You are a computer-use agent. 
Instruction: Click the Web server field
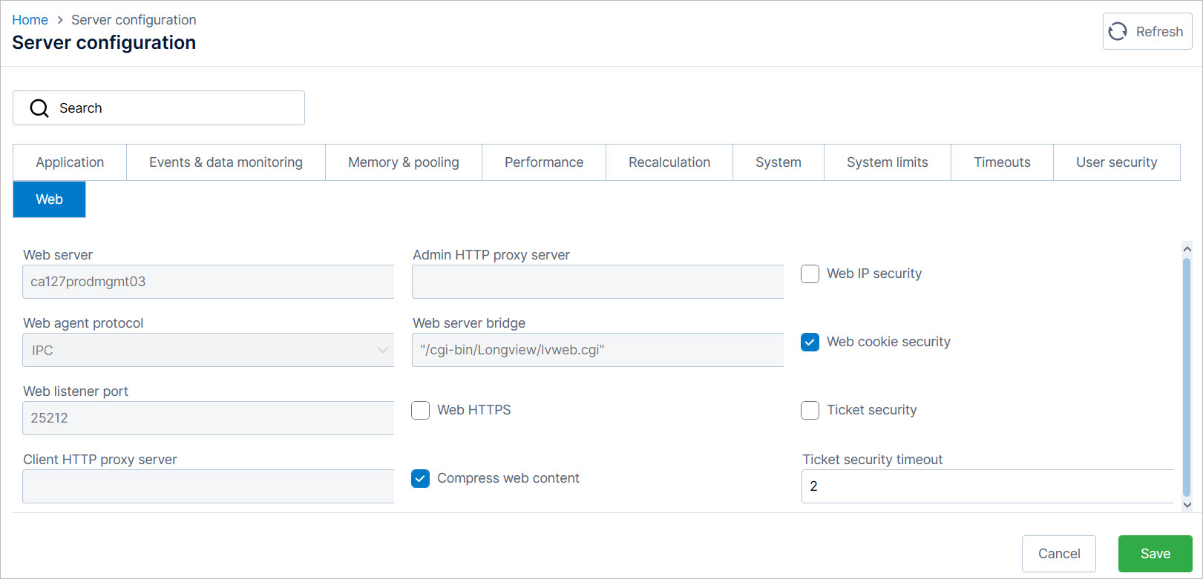coord(209,282)
